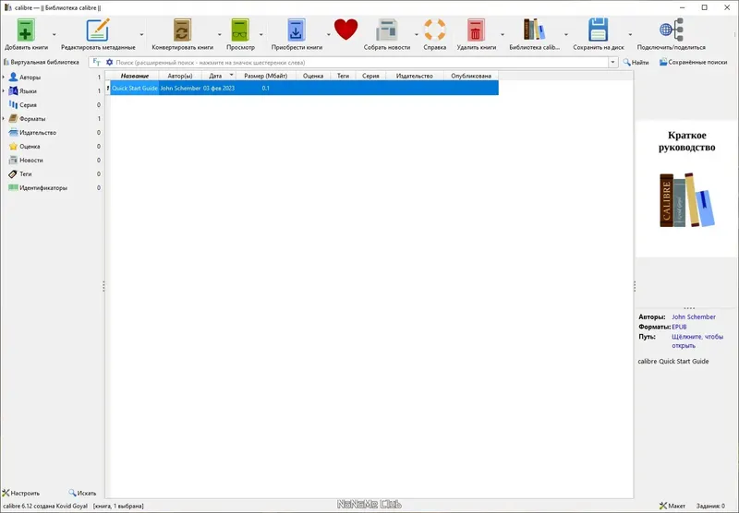Open the Fetch news dropdown arrow
The image size is (739, 513).
[x=417, y=34]
